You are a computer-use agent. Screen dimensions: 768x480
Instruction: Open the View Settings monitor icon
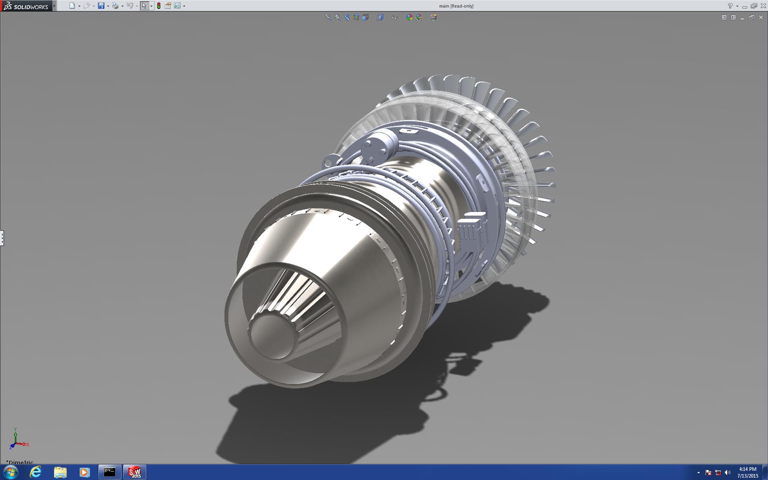(x=434, y=17)
